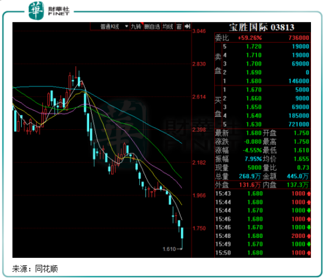The image size is (325, 280).
Task: Click the 量比 volume ratio 0.73
Action: point(303,168)
